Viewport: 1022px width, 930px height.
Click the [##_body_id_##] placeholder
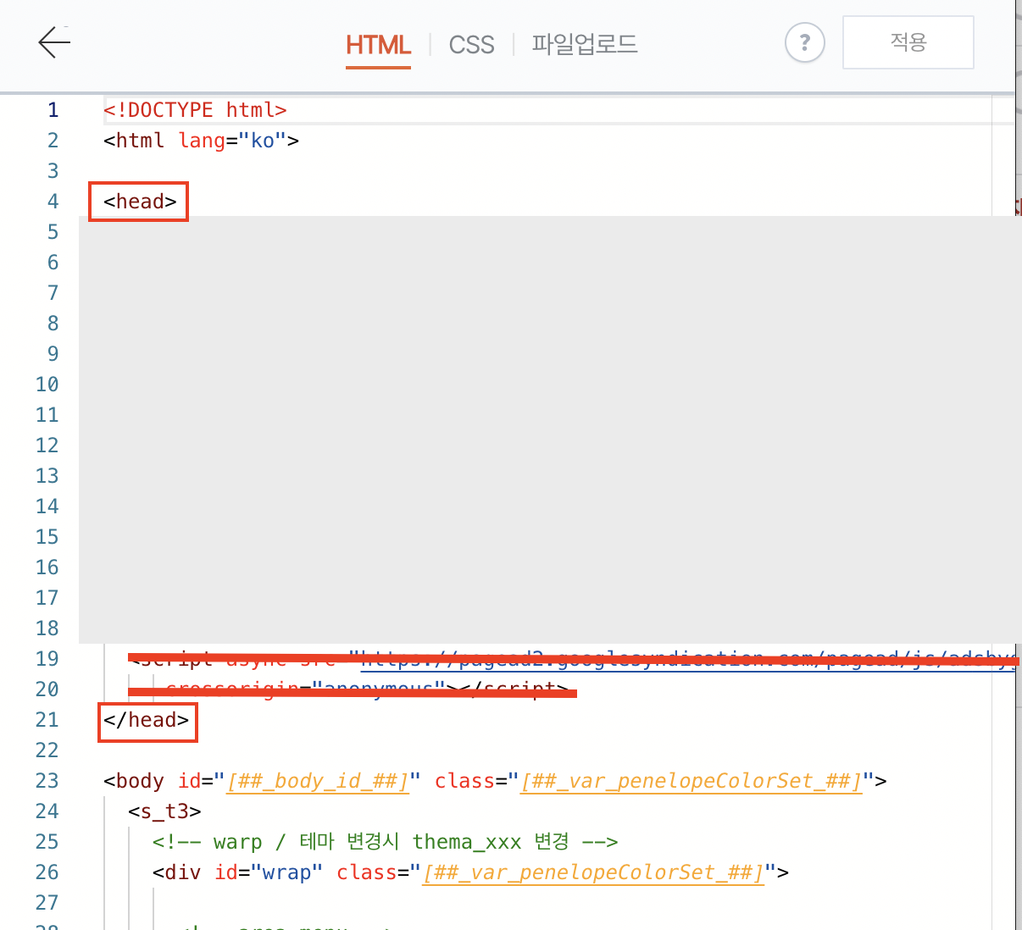click(318, 781)
